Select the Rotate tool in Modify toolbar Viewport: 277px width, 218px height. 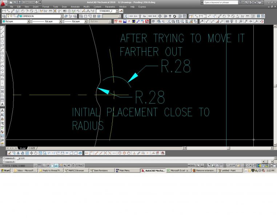(x=36, y=153)
